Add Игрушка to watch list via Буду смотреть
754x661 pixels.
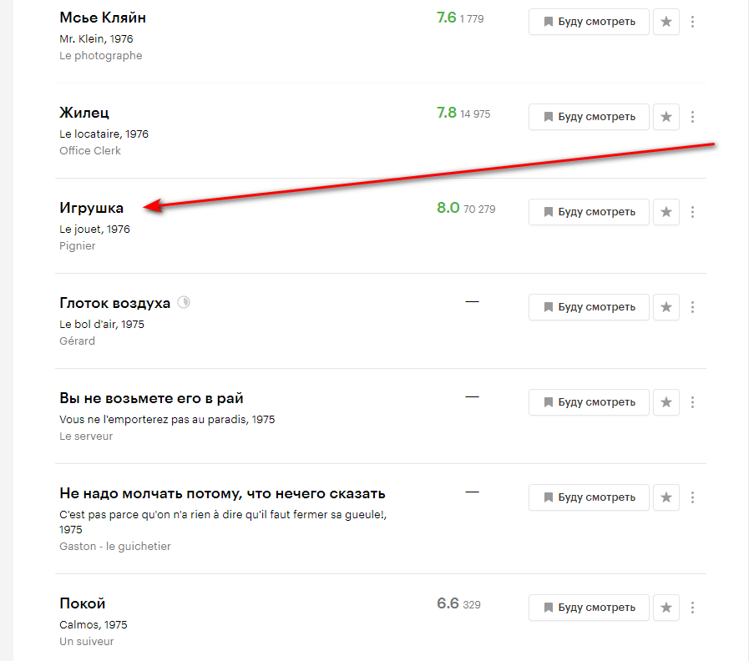click(x=589, y=212)
